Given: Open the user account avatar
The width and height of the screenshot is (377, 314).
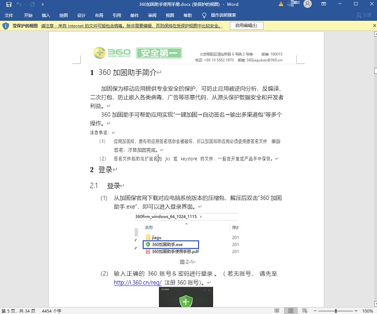Looking at the screenshot, I should pyautogui.click(x=308, y=4).
